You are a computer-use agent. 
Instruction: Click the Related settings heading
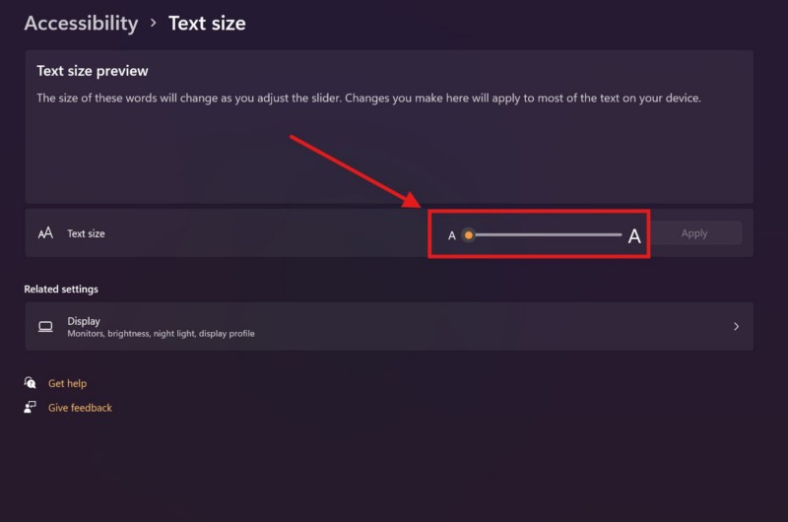(x=61, y=289)
